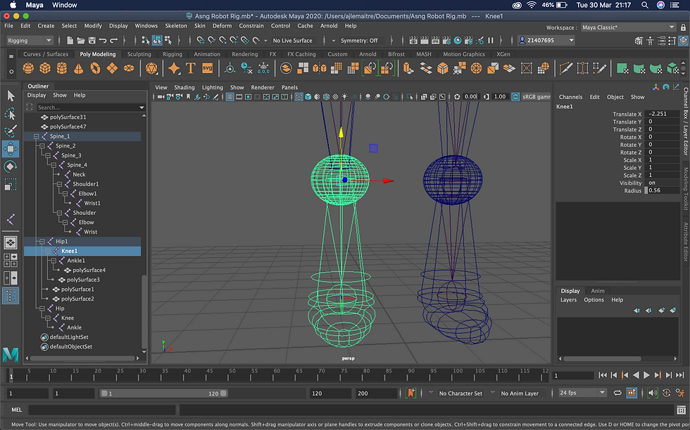Create a polygon cube from shelf

pyautogui.click(x=45, y=68)
